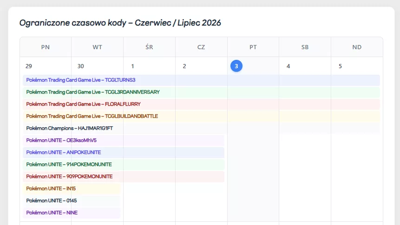Click day 4 in Saturday column

click(288, 66)
